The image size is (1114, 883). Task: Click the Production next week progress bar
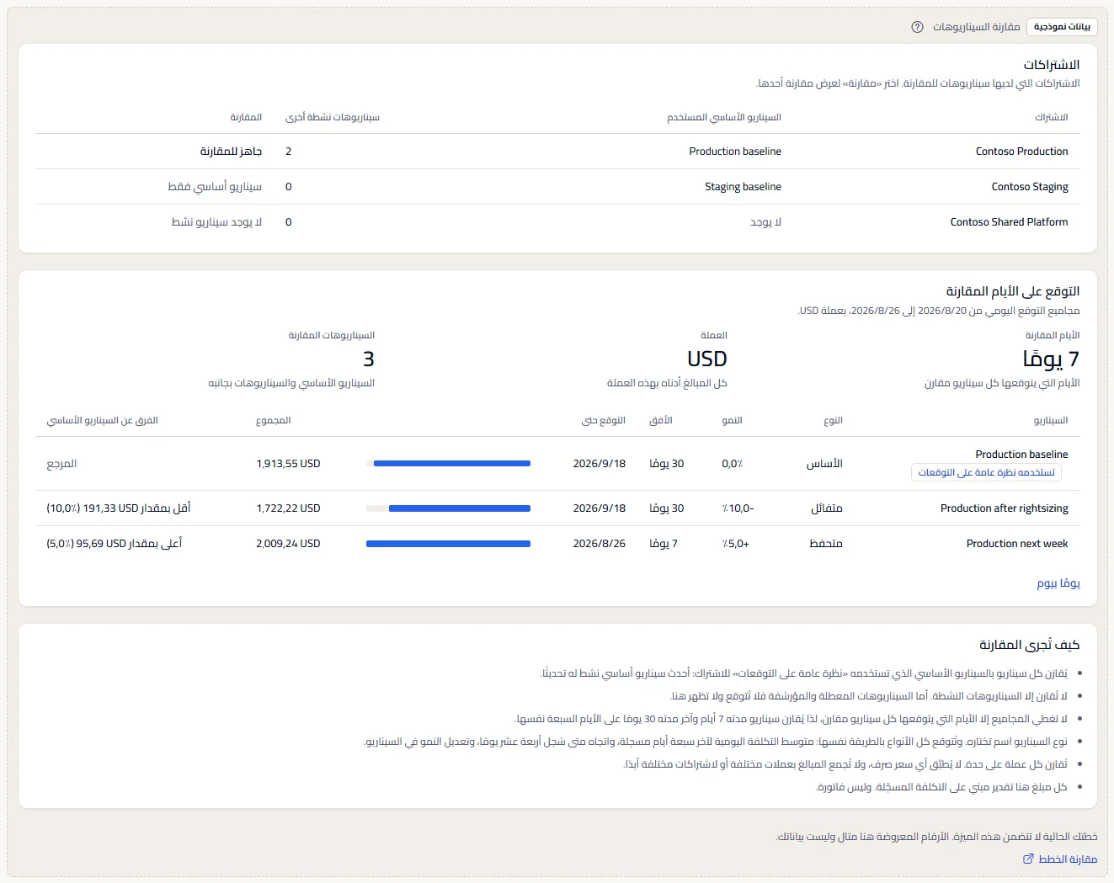coord(449,544)
